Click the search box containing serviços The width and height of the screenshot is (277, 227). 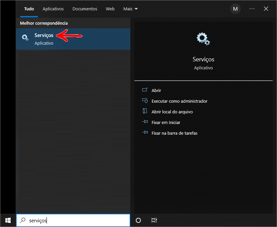pyautogui.click(x=73, y=220)
